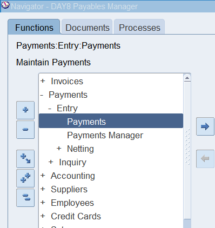This screenshot has width=215, height=228.
Task: Click the Collapse All button
Action: point(25,198)
